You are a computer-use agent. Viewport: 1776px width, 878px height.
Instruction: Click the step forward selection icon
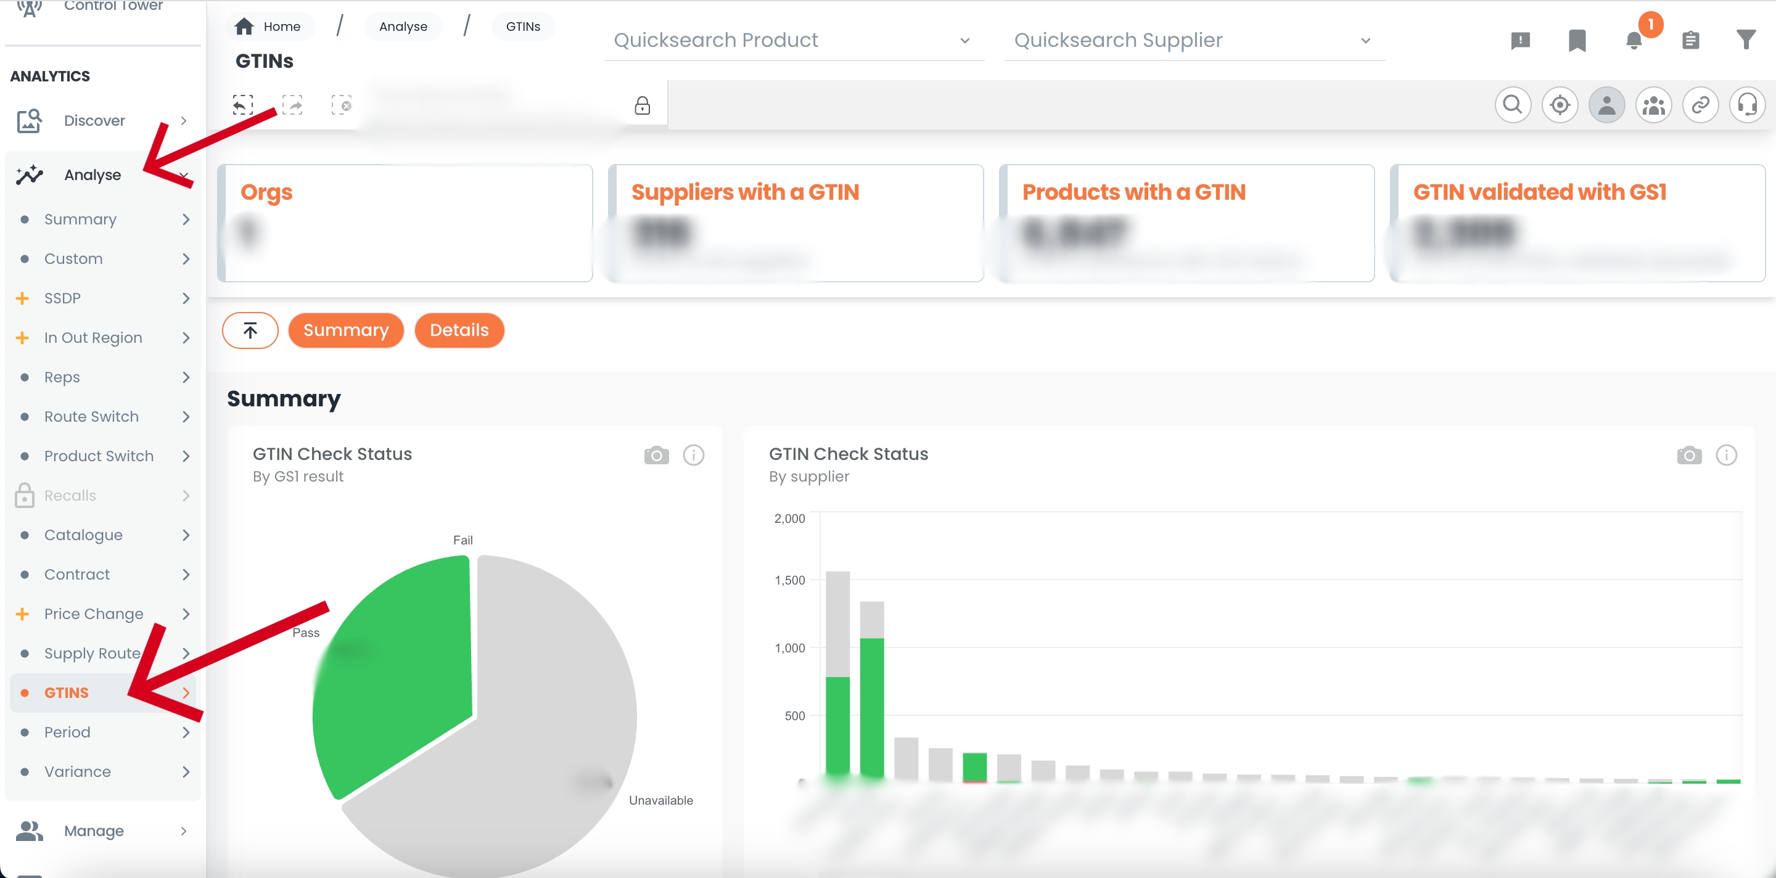(x=292, y=105)
